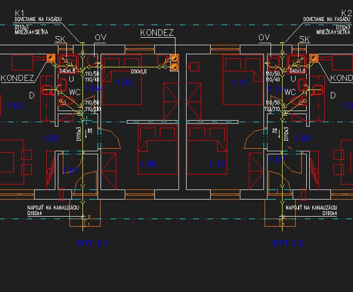Click the centre KONDEZ leader label

[157, 33]
